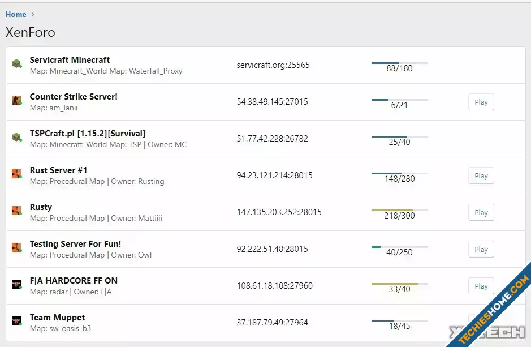Open the Counter Strike Server! title
The width and height of the screenshot is (531, 347).
tap(74, 97)
